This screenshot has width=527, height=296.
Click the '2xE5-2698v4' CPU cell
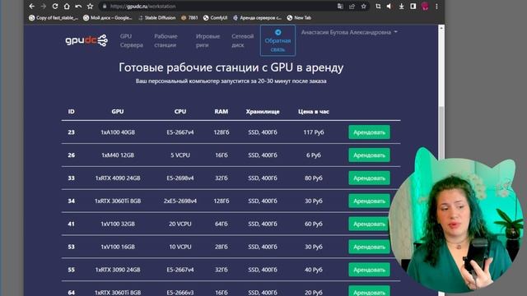click(x=180, y=201)
